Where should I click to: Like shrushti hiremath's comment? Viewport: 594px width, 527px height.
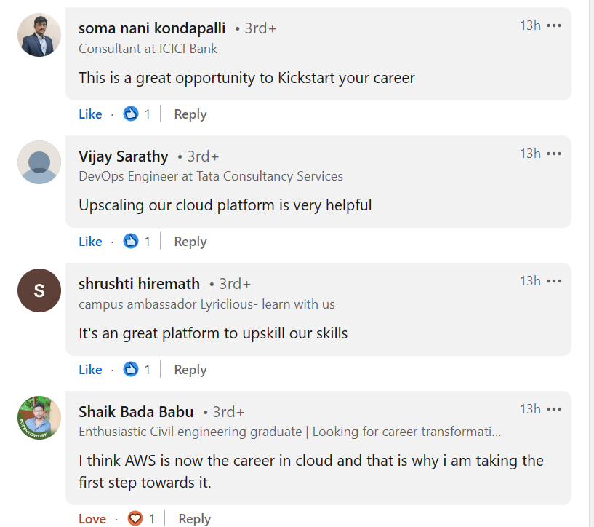(x=90, y=370)
